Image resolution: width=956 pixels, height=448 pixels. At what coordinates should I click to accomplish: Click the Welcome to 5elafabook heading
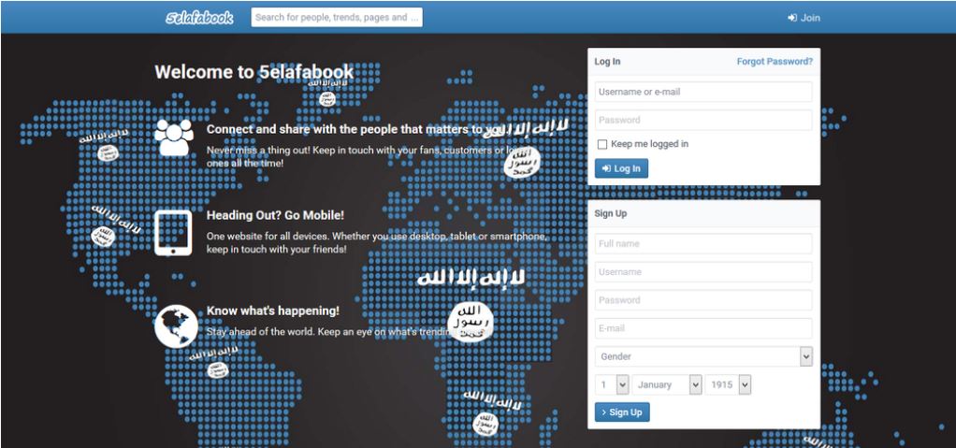[x=253, y=72]
